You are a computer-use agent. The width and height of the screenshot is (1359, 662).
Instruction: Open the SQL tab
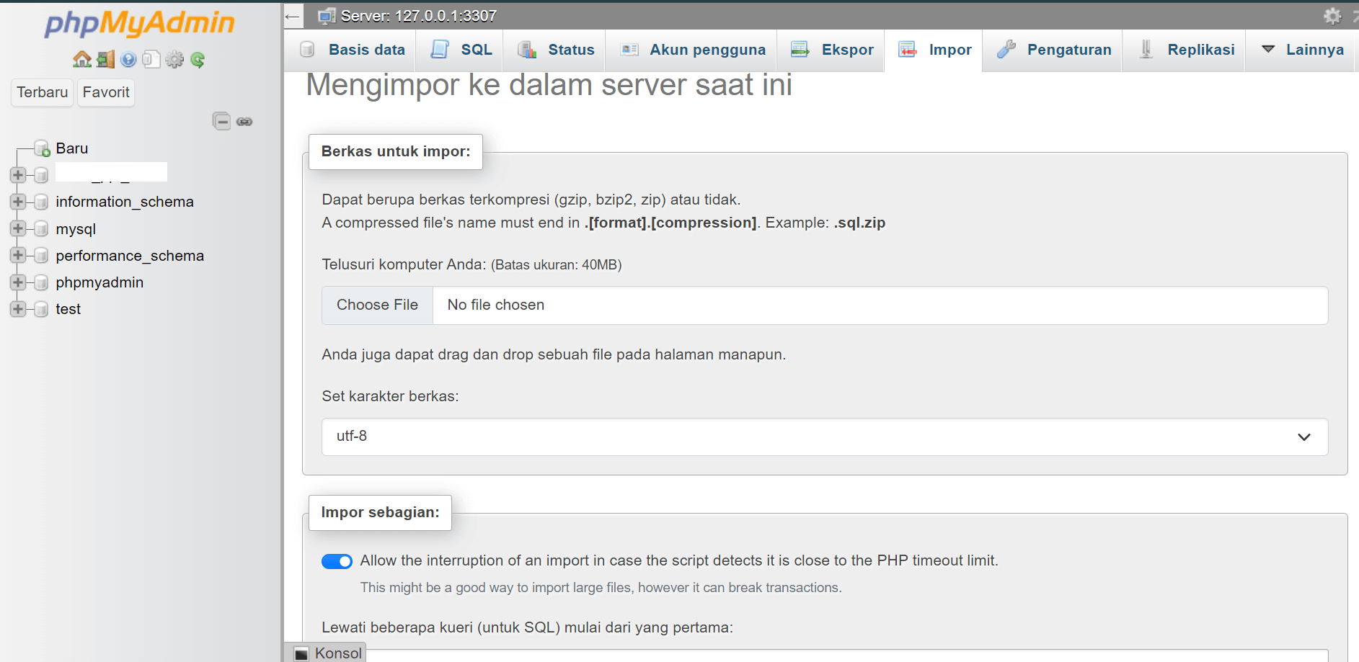click(460, 50)
